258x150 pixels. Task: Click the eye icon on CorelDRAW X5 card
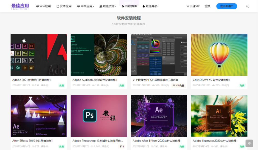(214, 85)
